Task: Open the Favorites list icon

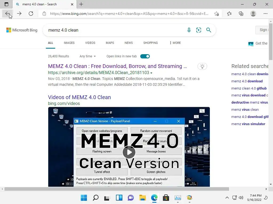Action: 229,14
